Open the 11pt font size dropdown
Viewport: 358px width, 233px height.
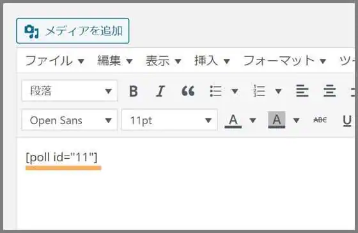pyautogui.click(x=169, y=120)
